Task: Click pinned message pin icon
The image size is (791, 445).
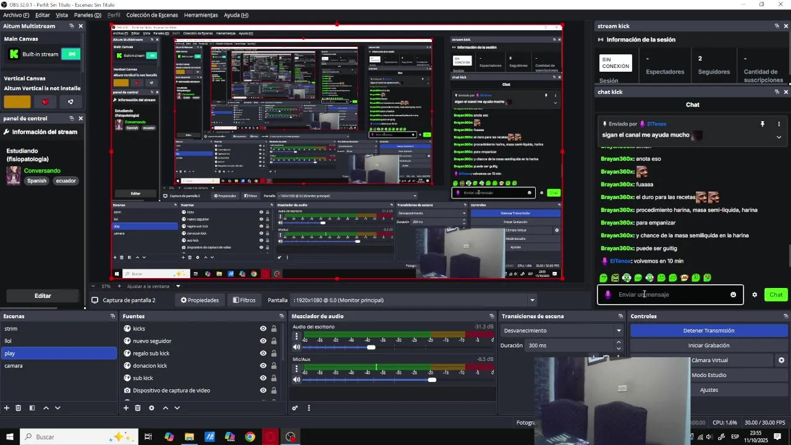Action: (763, 124)
